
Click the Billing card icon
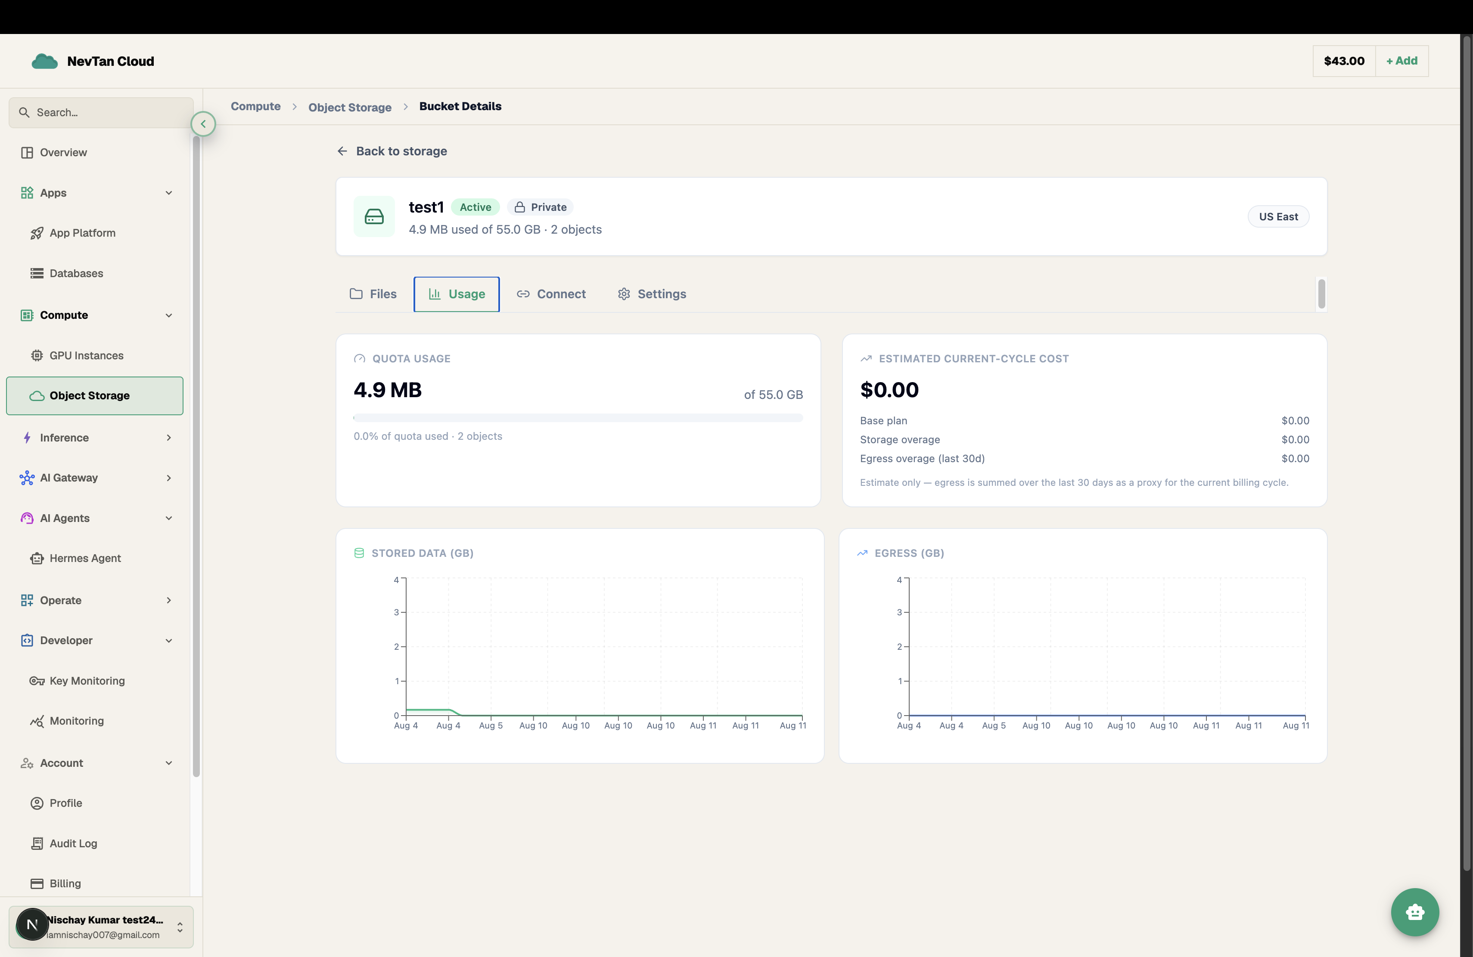37,883
